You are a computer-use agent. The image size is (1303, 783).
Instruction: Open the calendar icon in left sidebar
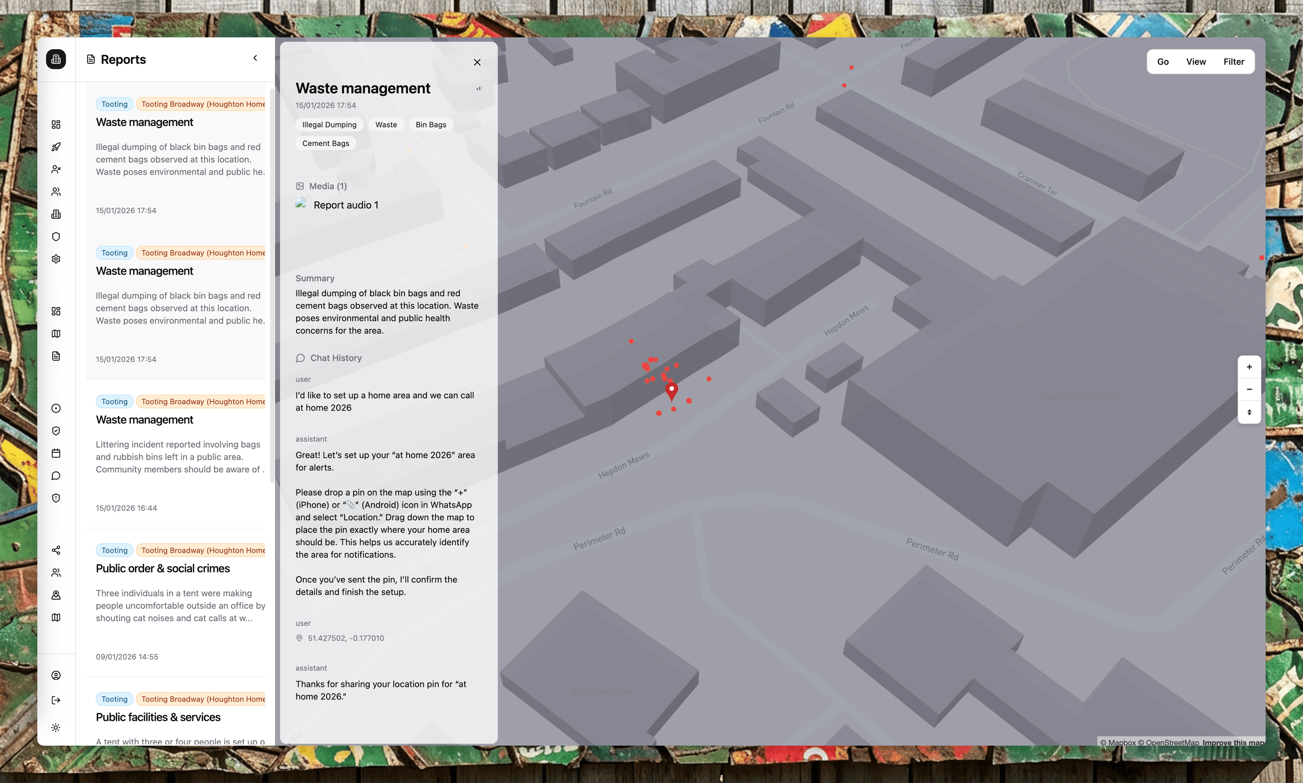point(56,453)
